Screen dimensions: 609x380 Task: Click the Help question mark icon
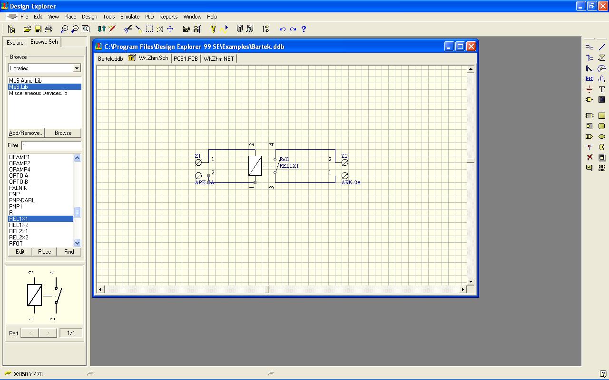pyautogui.click(x=304, y=29)
